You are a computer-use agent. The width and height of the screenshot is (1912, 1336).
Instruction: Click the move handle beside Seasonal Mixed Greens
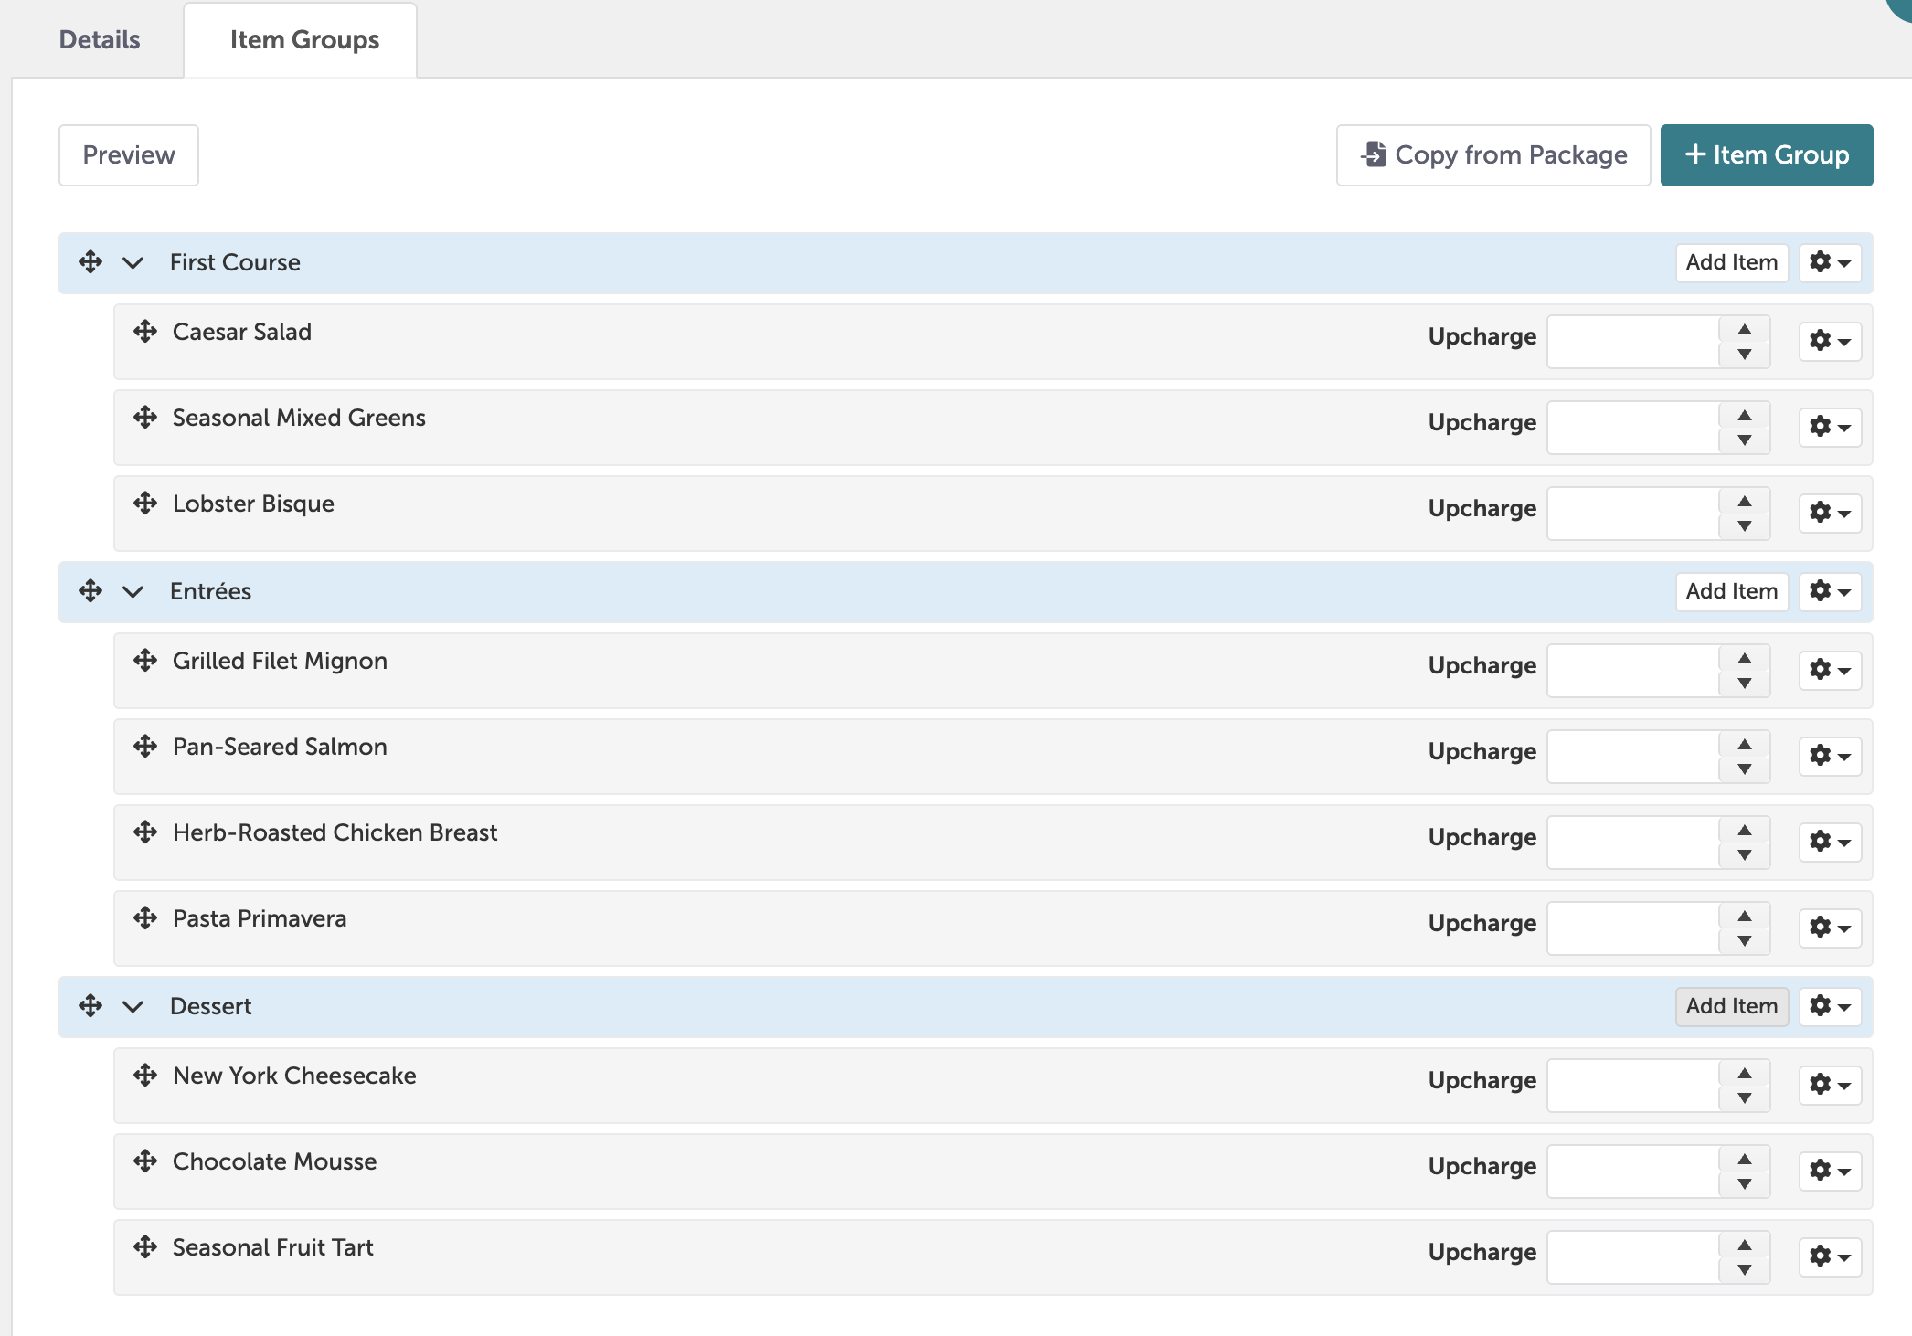145,418
